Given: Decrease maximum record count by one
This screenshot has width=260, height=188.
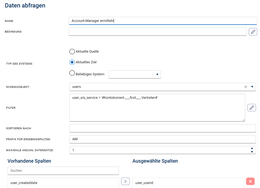Looking at the screenshot, I should [x=252, y=152].
